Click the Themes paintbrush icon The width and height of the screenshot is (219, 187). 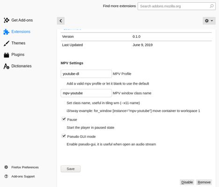click(x=7, y=43)
